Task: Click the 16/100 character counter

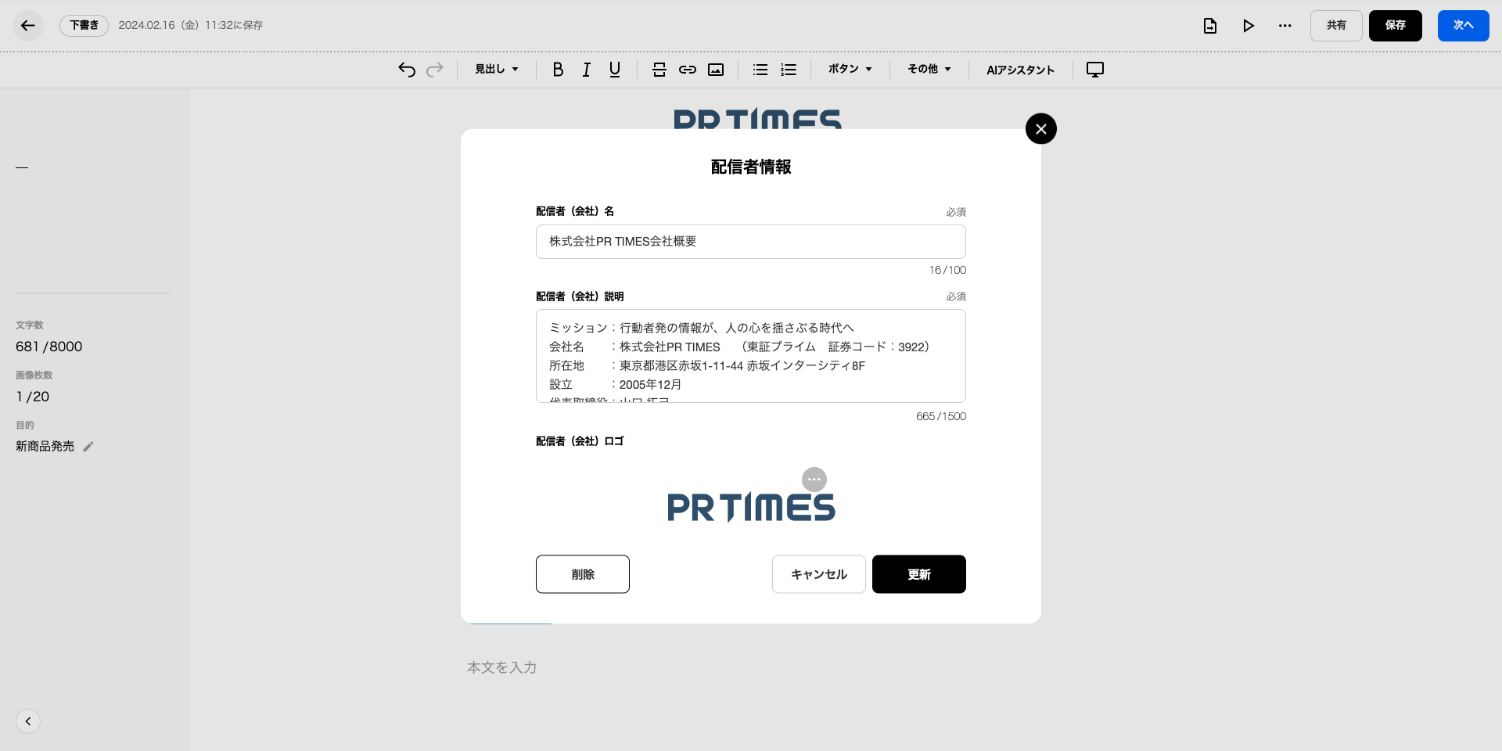Action: (x=947, y=270)
